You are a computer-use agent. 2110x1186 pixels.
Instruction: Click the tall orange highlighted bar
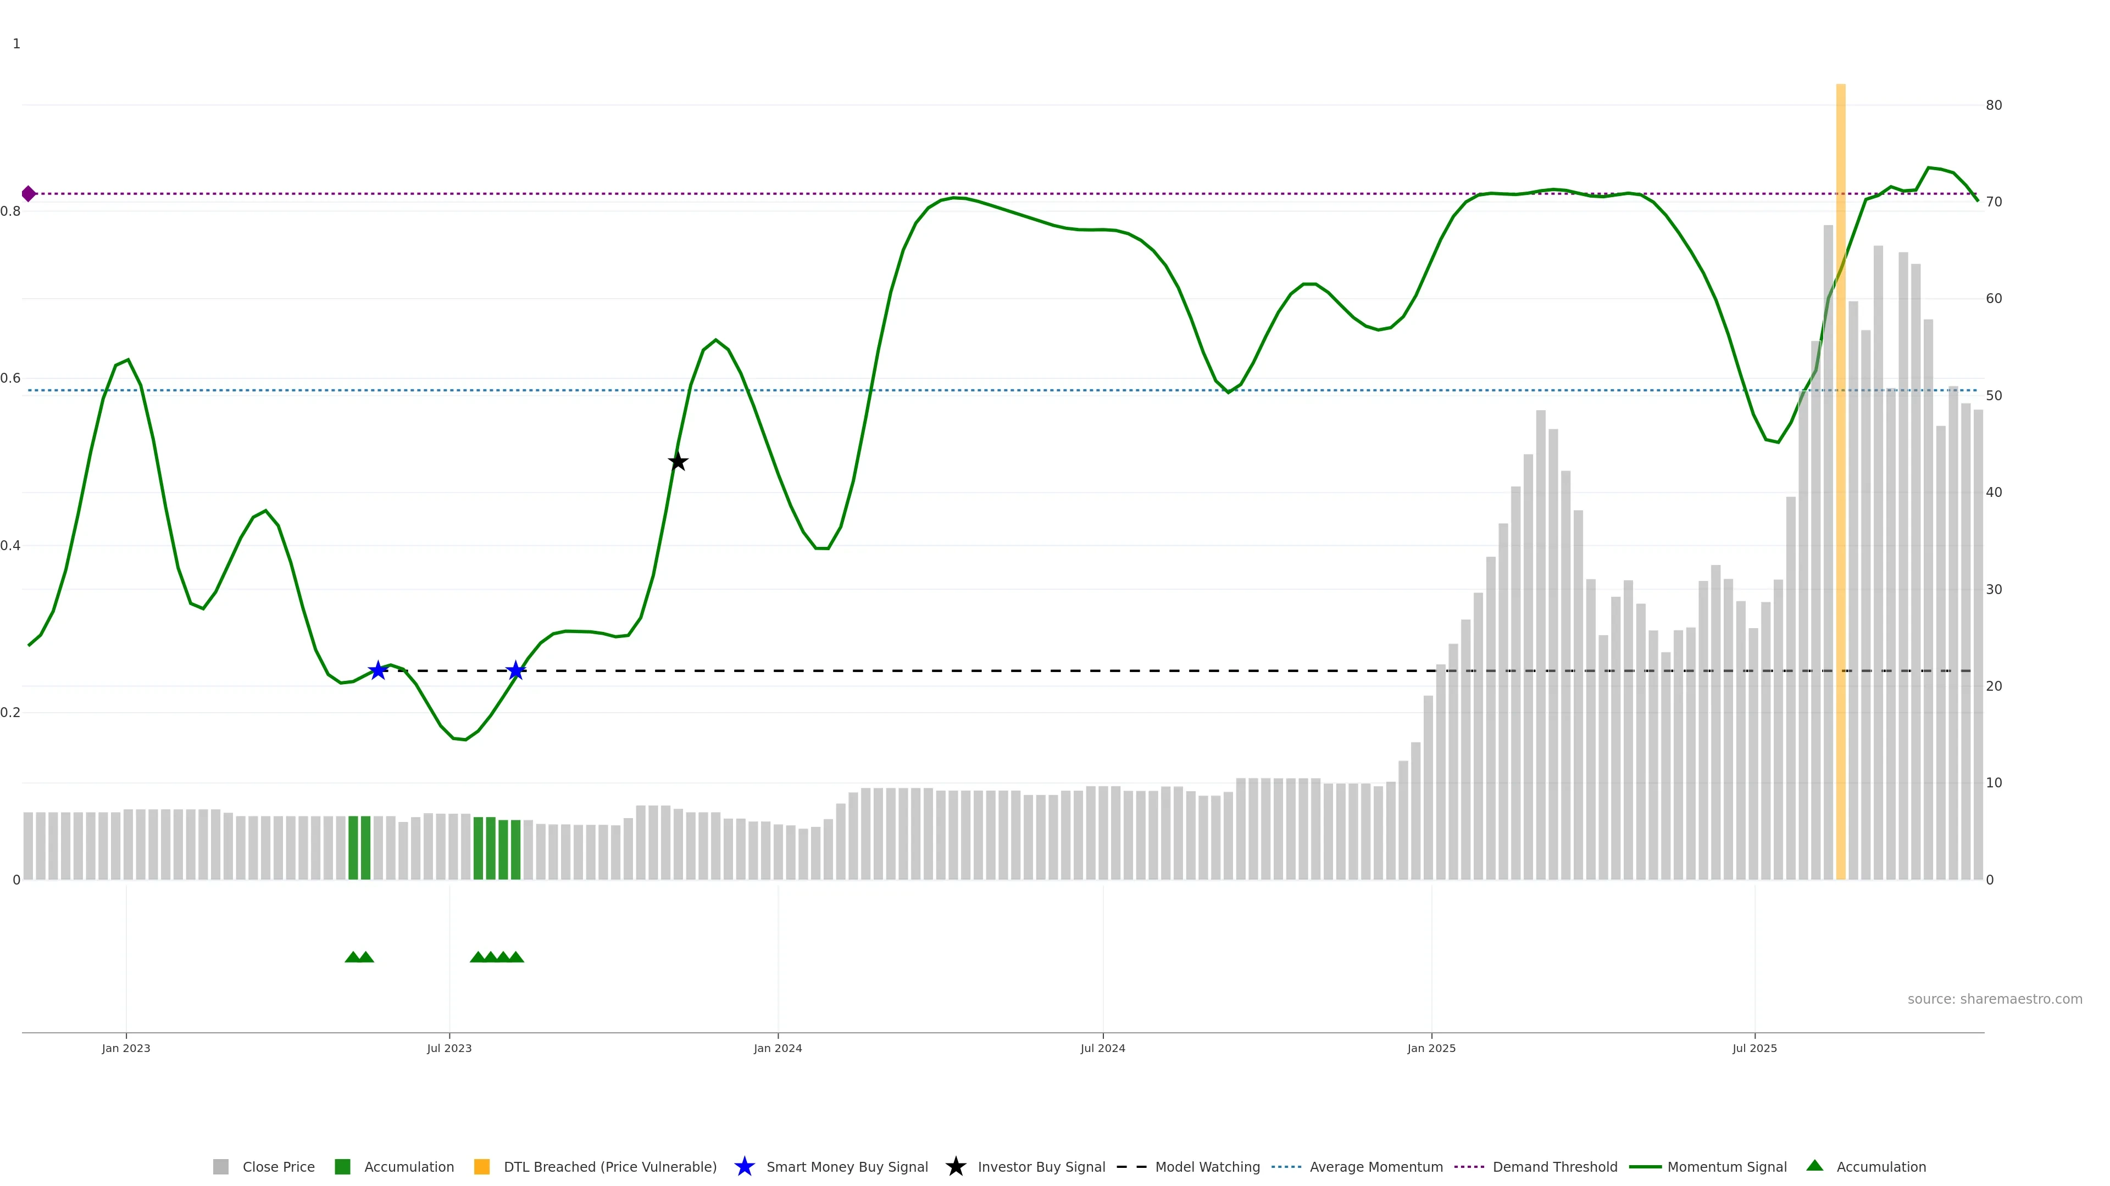[1841, 491]
